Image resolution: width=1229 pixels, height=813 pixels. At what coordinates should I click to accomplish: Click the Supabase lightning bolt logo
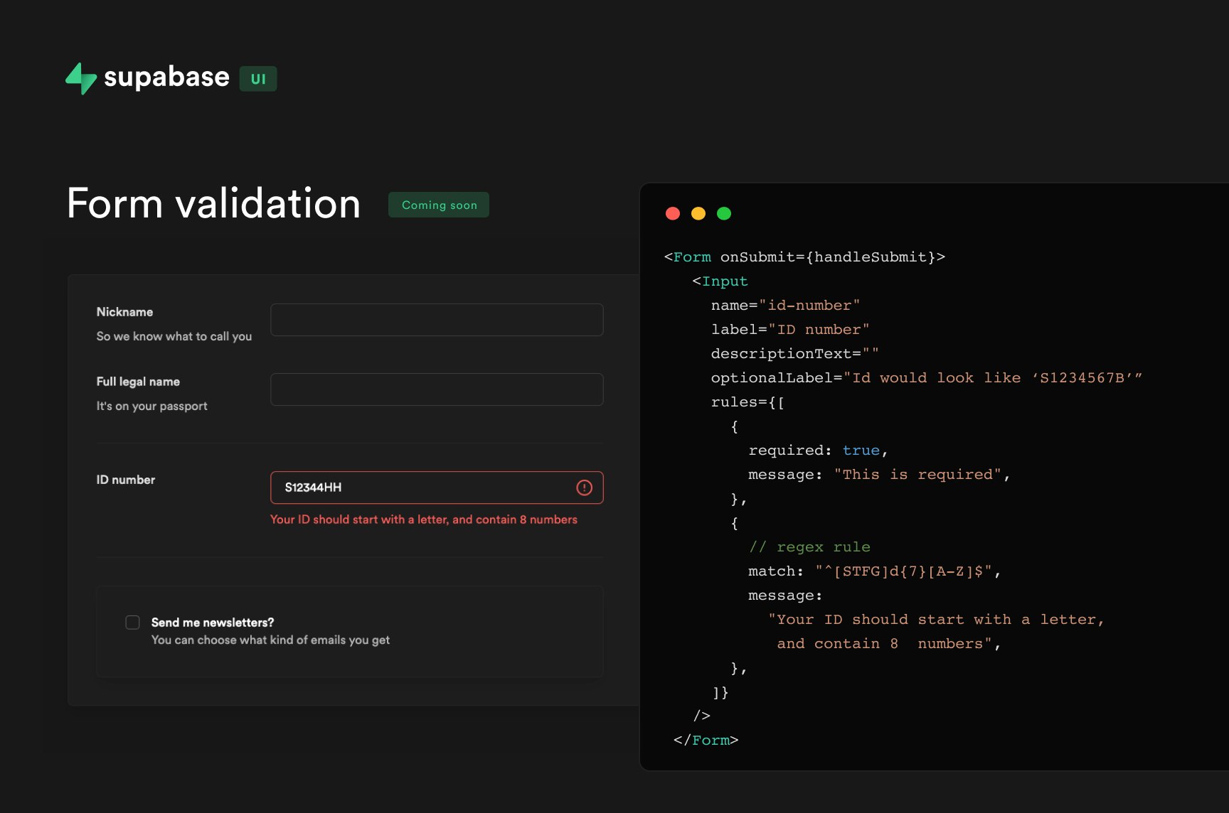[x=80, y=77]
